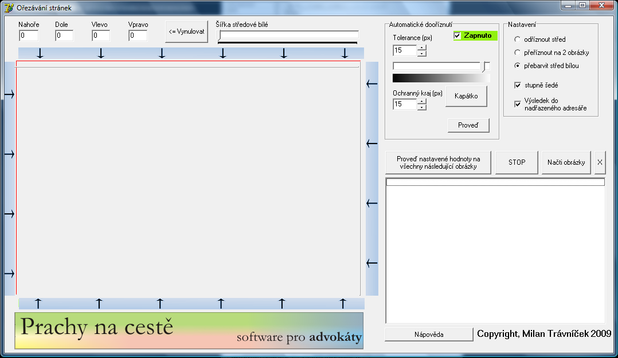Click the '<= Vynulovat' reset button

(x=186, y=31)
